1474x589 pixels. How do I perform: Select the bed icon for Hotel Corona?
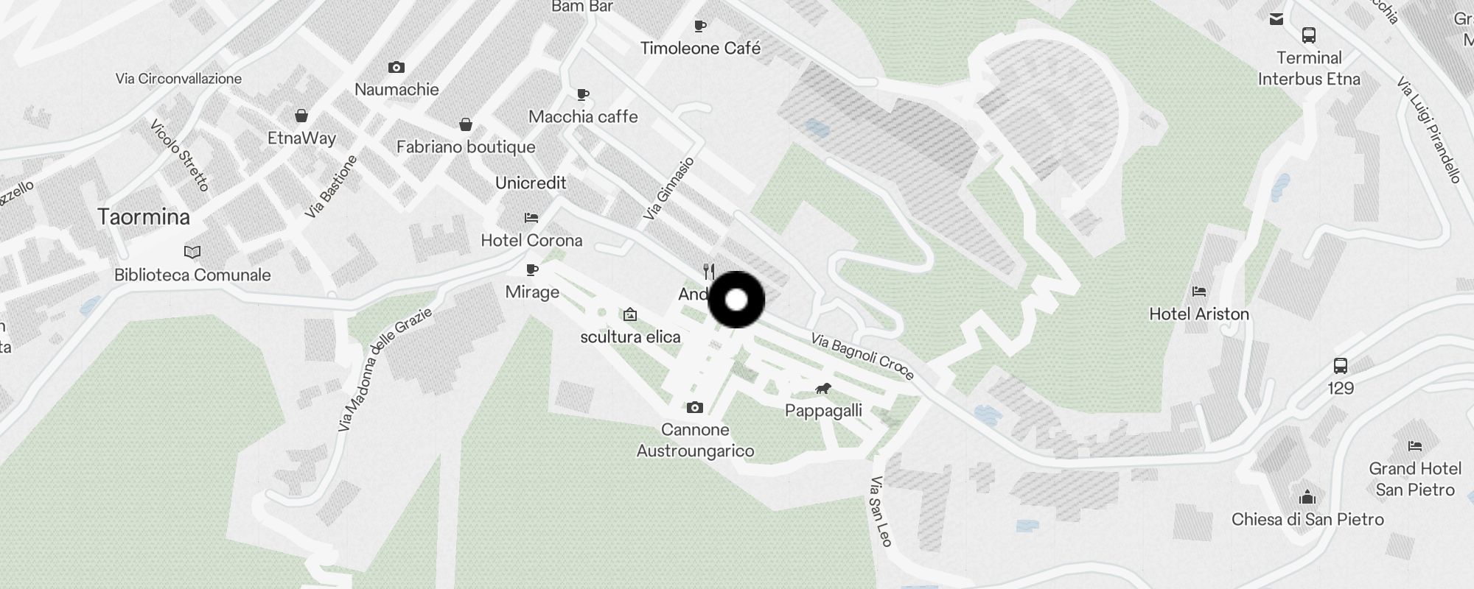click(531, 218)
